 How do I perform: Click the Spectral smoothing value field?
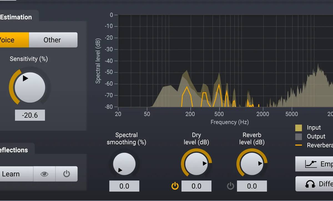[124, 186]
